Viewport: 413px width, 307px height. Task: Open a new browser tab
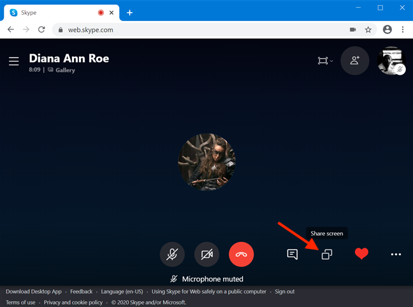[x=129, y=13]
